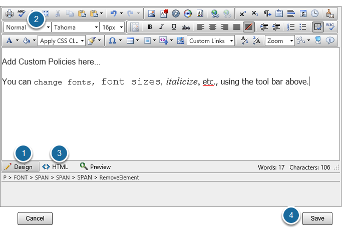Click RemoveElement in the tag path

[119, 177]
